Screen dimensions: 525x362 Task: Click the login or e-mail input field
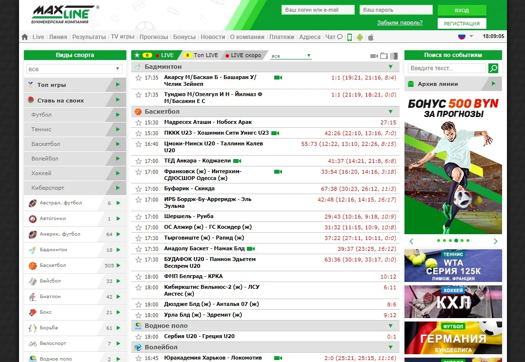pyautogui.click(x=318, y=10)
